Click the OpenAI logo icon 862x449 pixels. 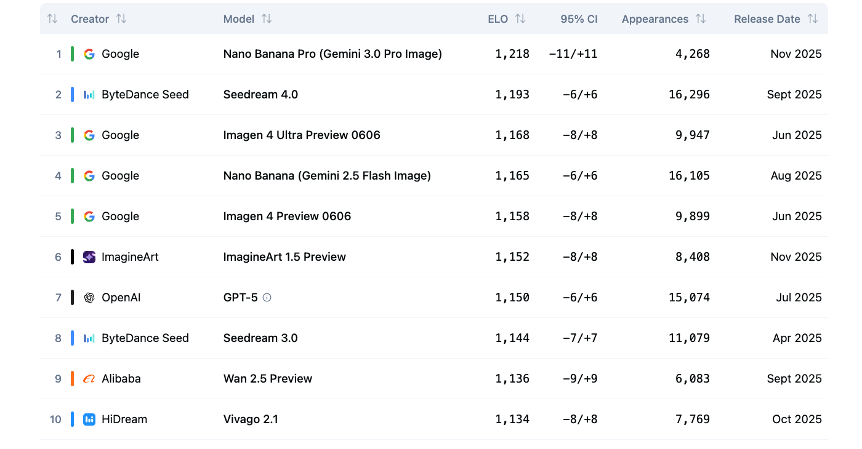tap(89, 298)
